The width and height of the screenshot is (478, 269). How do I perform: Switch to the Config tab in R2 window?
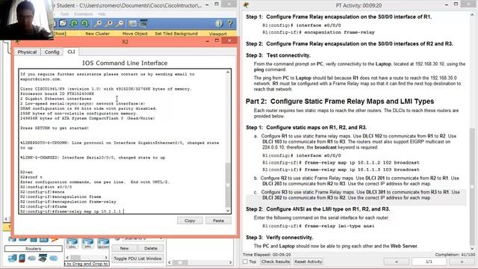52,52
